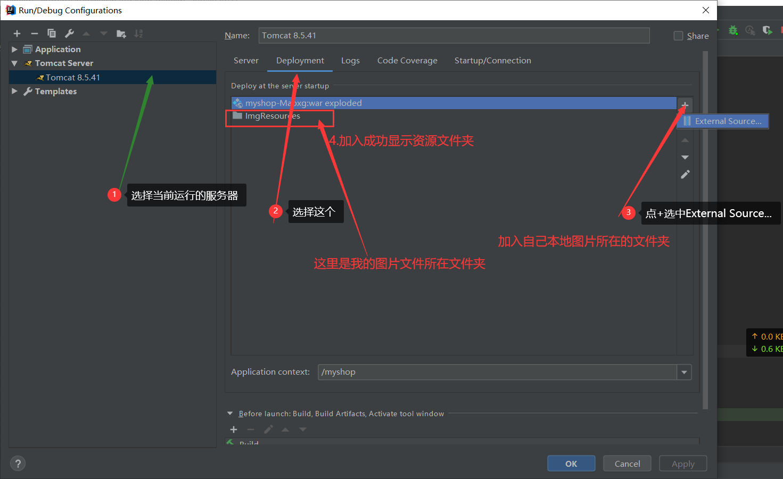The image size is (783, 479).
Task: Click the OK button
Action: tap(571, 464)
